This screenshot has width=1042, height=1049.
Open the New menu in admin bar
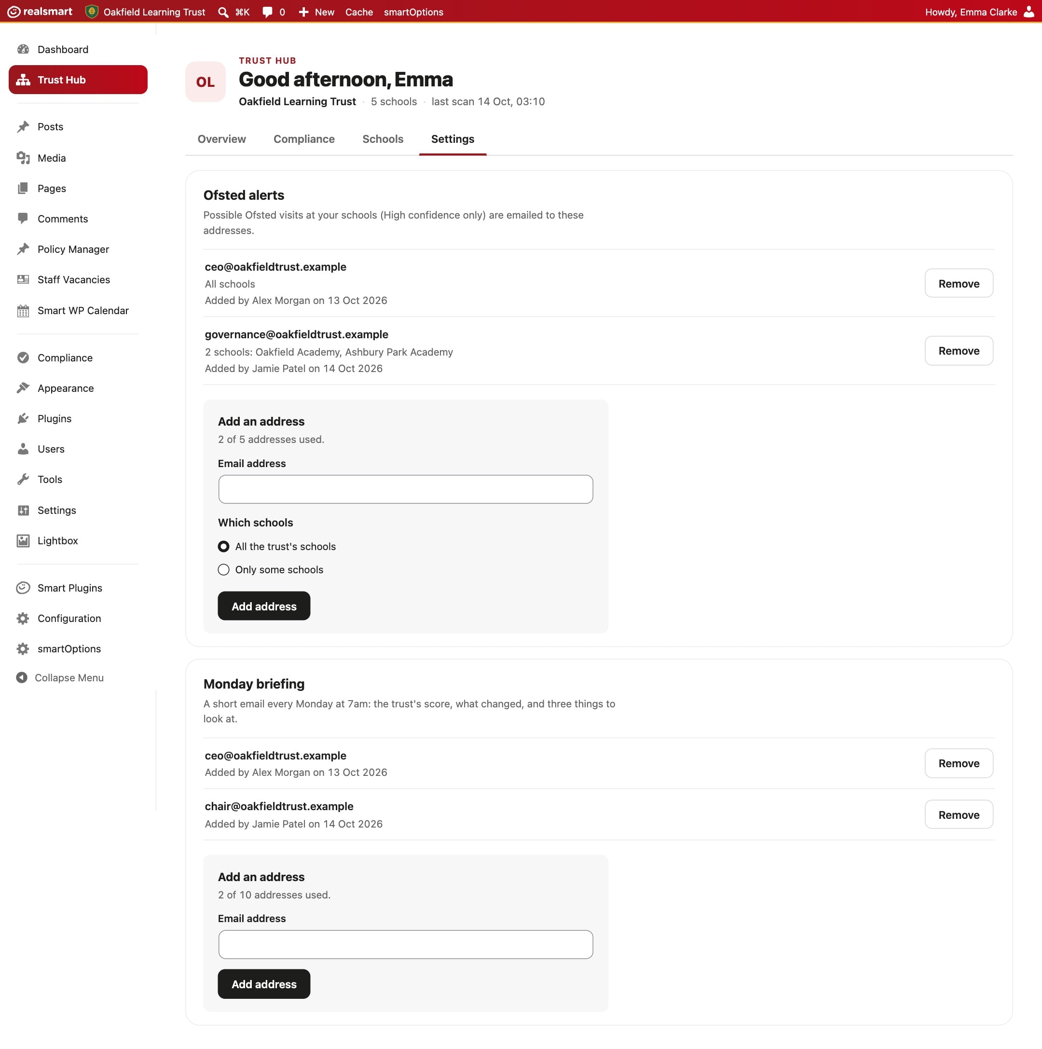[316, 12]
